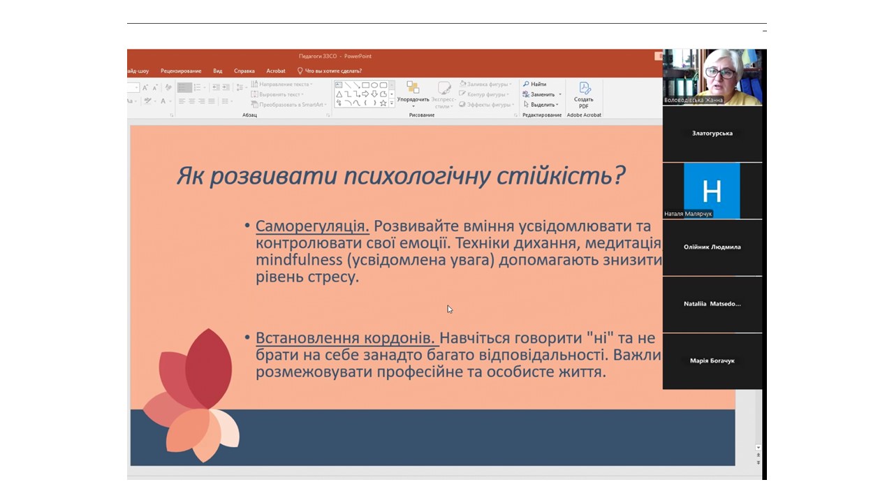Select the freeform scribble shape
This screenshot has height=503, width=894.
(339, 103)
